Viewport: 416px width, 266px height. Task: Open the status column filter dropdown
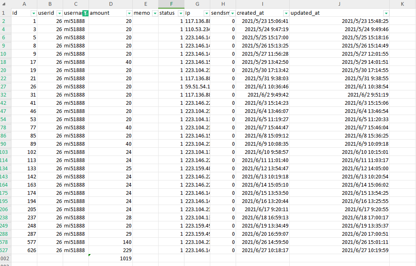click(181, 13)
